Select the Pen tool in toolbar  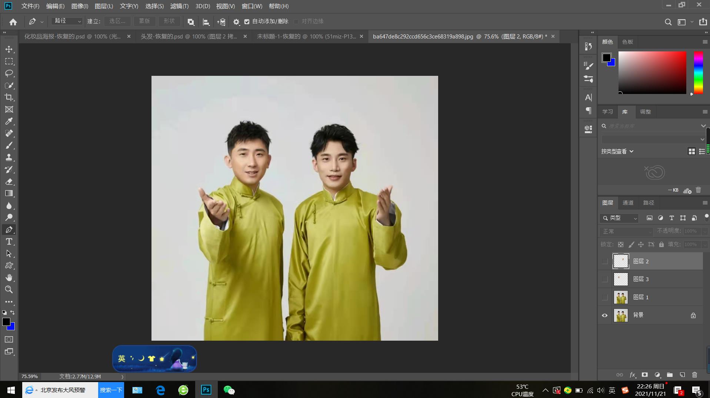[x=9, y=230]
